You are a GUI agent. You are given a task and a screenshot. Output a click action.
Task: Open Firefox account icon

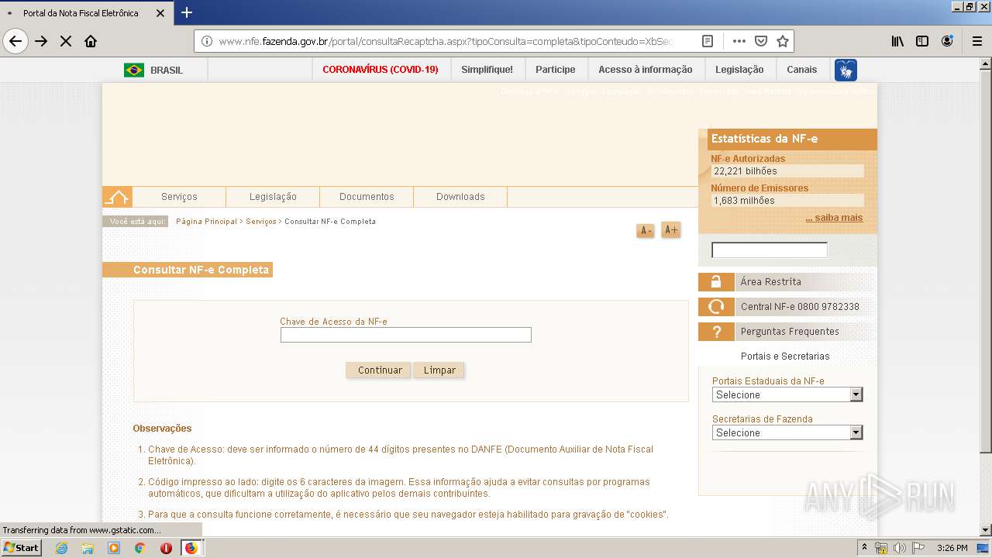click(x=947, y=41)
